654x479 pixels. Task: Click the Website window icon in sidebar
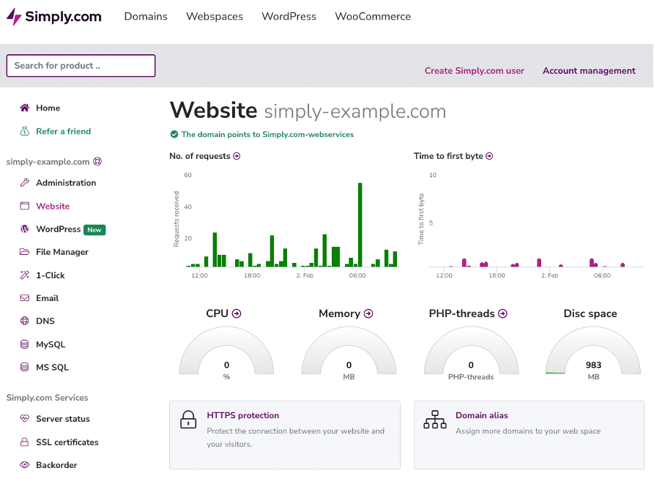coord(25,206)
